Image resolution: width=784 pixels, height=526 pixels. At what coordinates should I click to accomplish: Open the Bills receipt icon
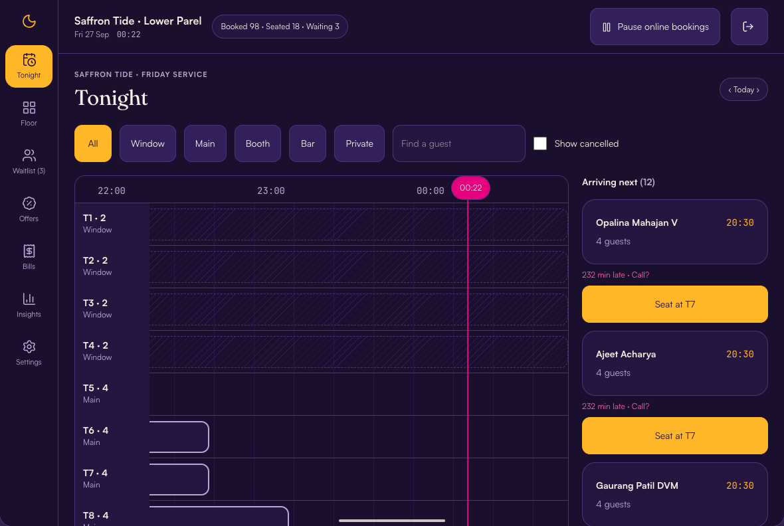[x=29, y=251]
